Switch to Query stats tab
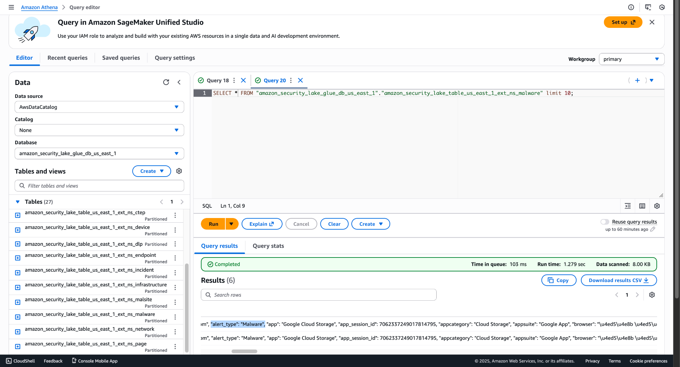The image size is (680, 367). coord(268,246)
